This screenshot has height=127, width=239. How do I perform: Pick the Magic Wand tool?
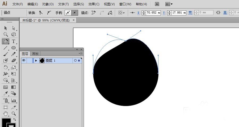pyautogui.click(x=5, y=35)
